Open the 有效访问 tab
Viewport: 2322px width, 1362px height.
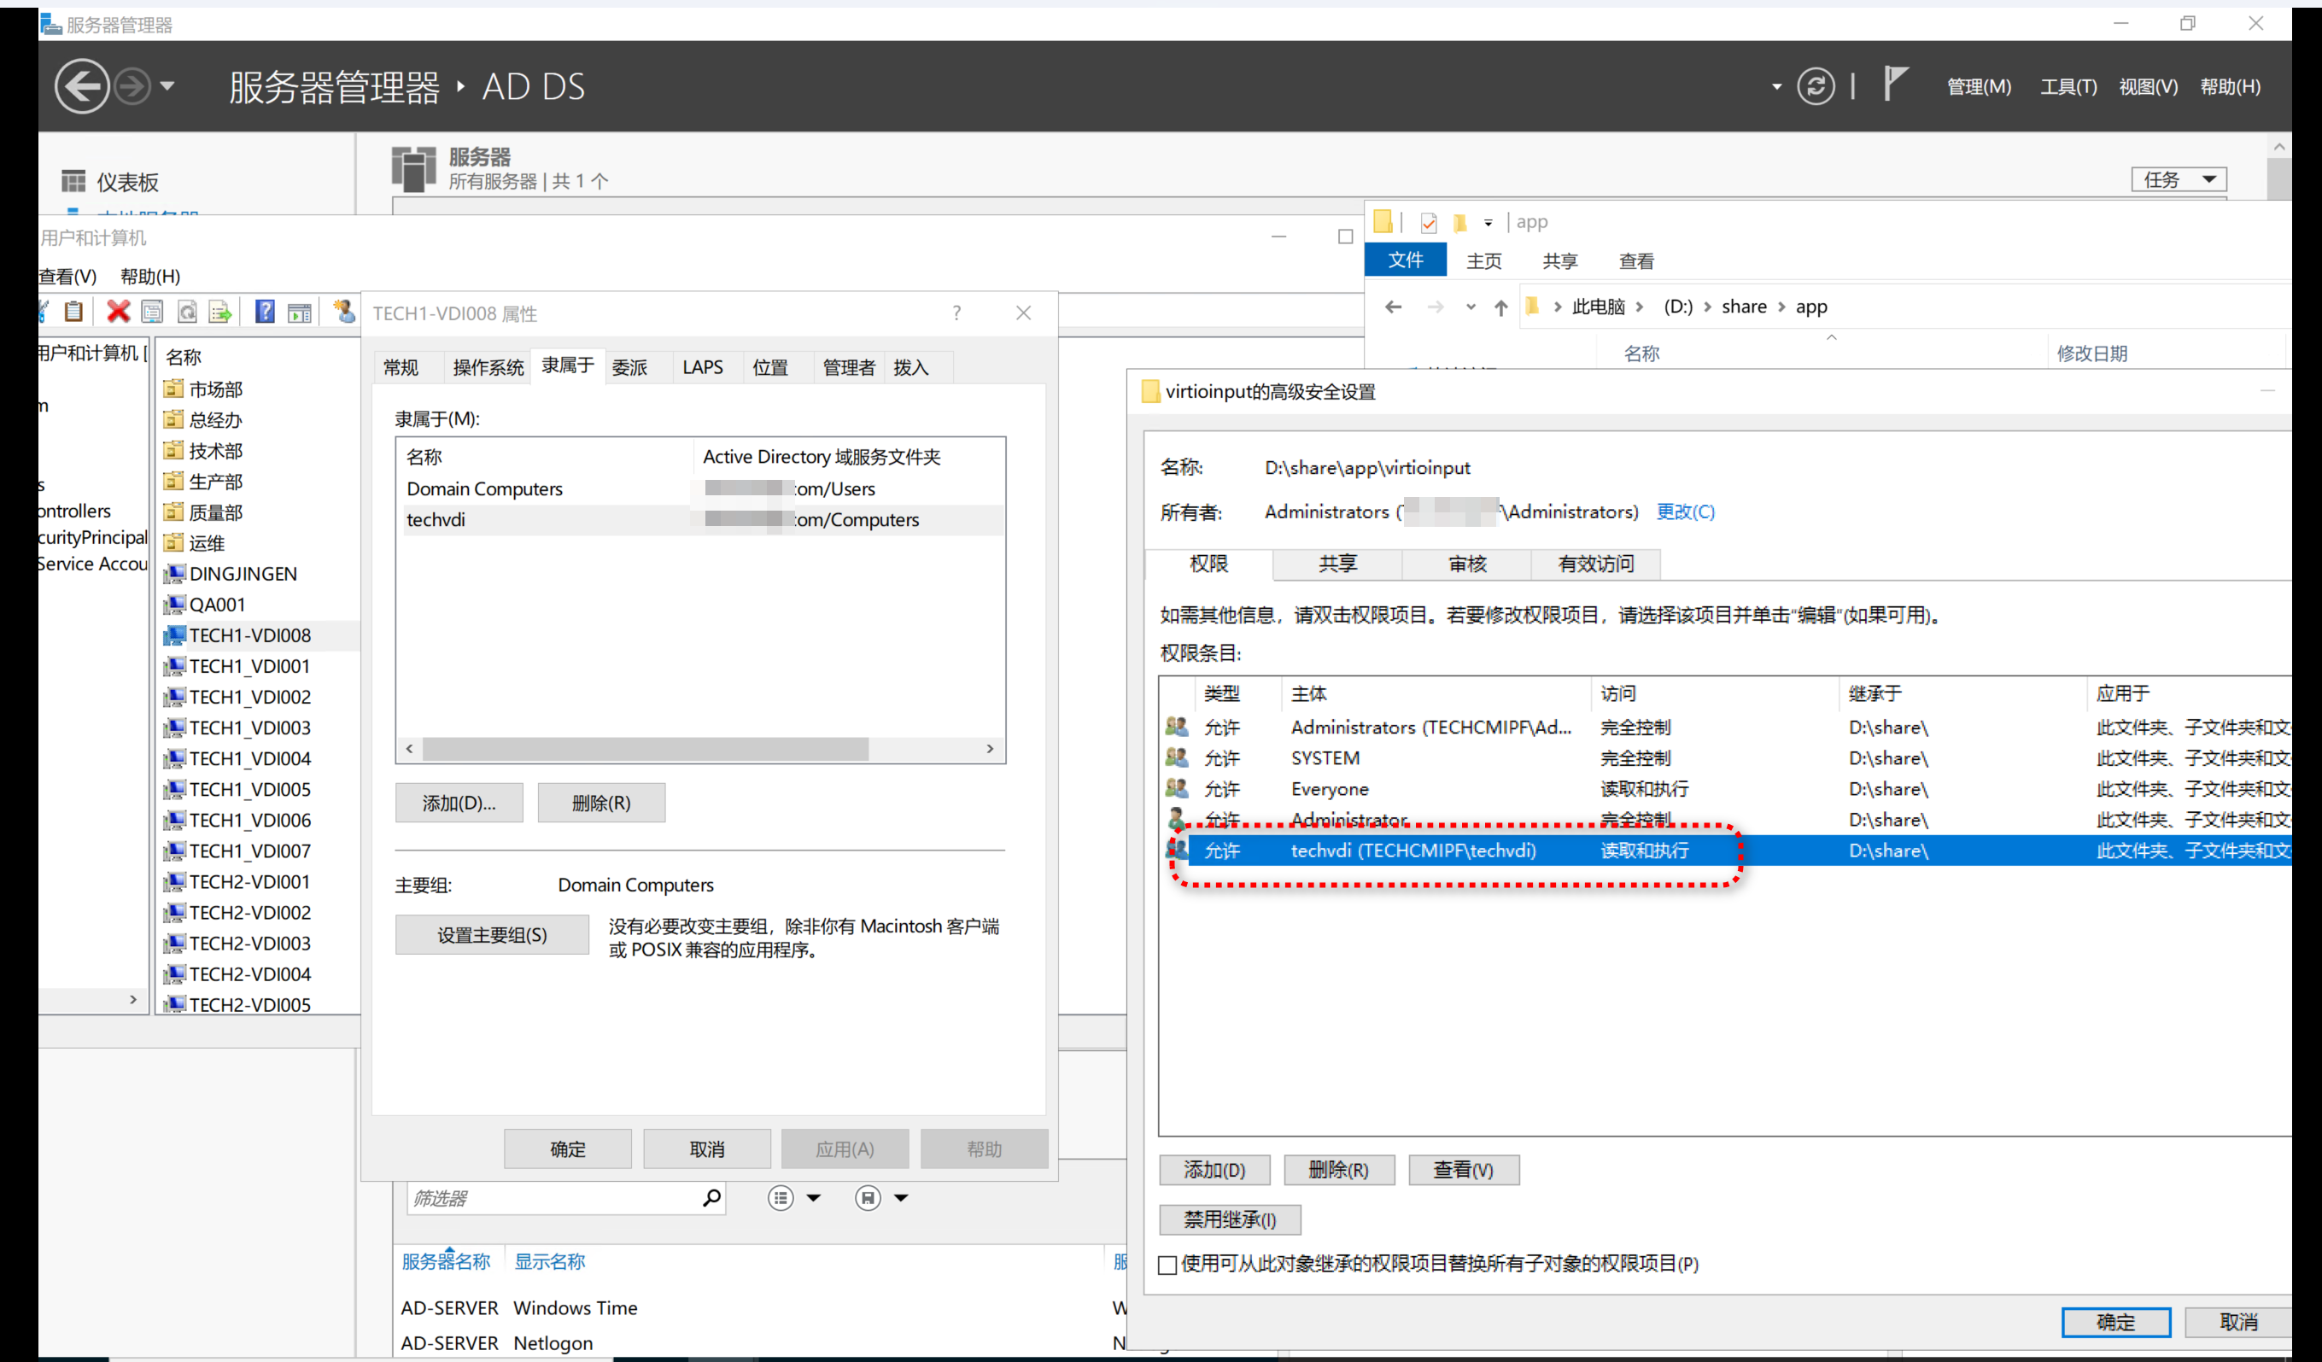1595,564
